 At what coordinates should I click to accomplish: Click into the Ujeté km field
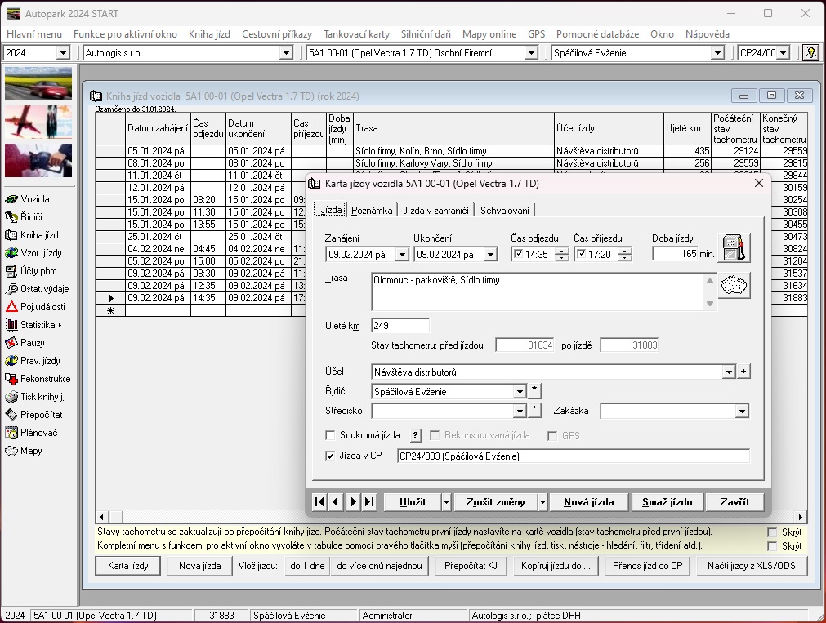point(400,326)
